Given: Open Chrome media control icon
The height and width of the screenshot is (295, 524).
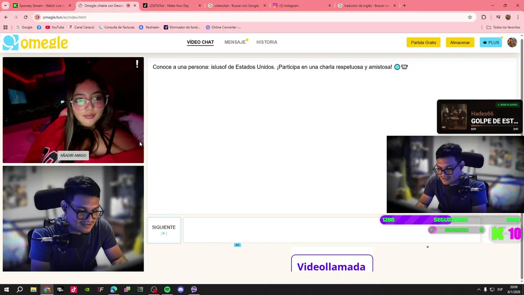Looking at the screenshot, I should coord(498,17).
